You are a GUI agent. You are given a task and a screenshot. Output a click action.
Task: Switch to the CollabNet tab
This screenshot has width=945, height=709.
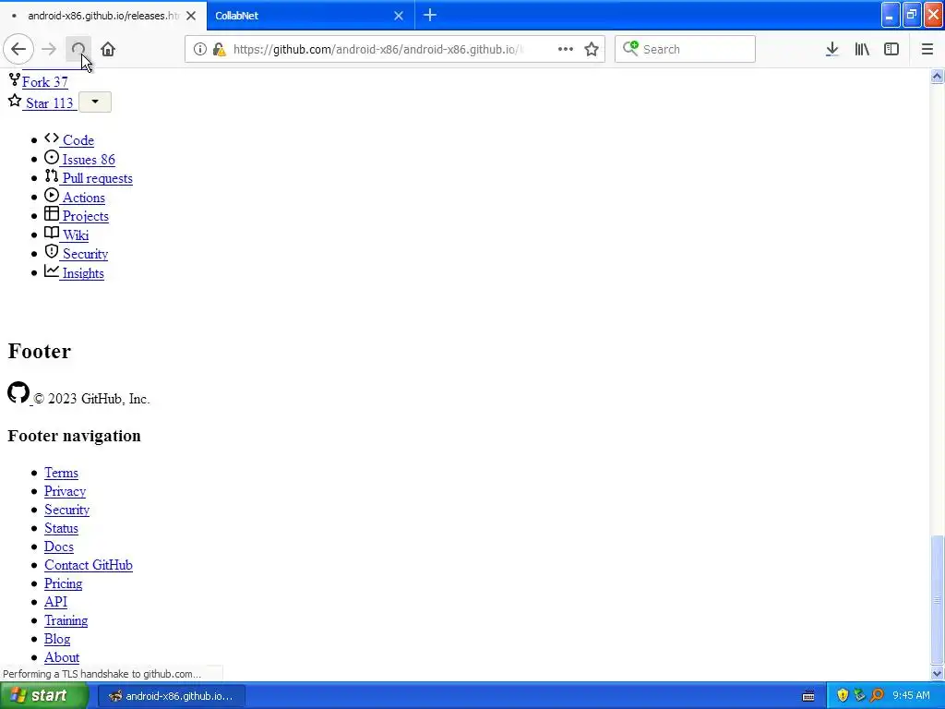coord(310,16)
